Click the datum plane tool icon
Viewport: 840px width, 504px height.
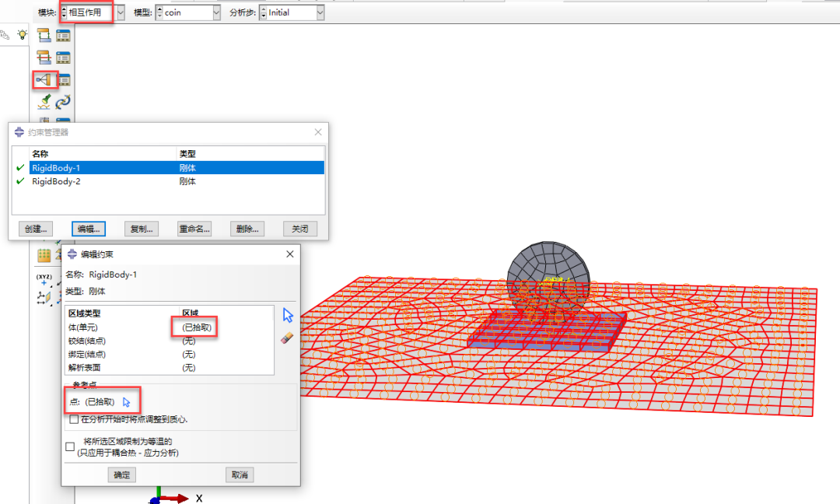point(44,297)
